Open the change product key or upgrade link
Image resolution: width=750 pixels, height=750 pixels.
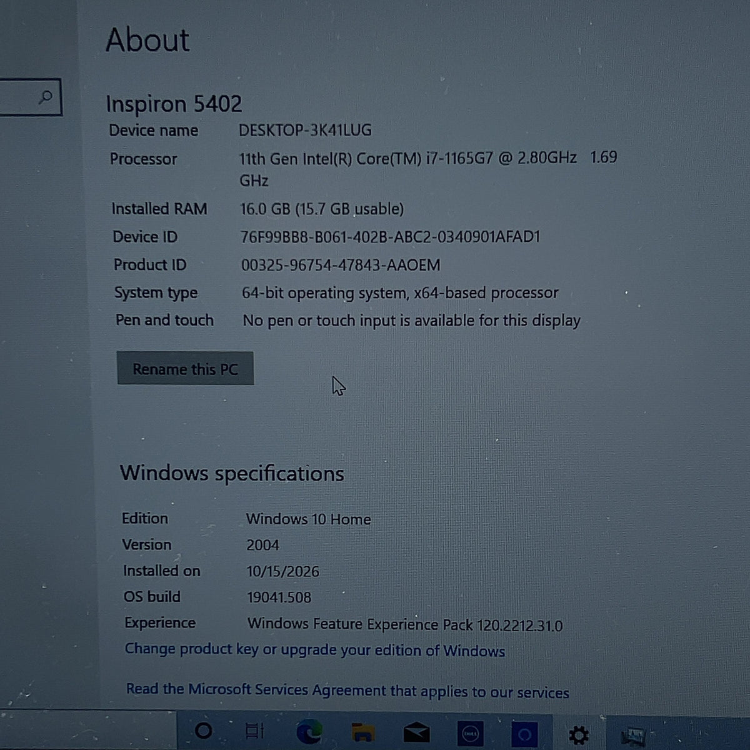(x=315, y=650)
